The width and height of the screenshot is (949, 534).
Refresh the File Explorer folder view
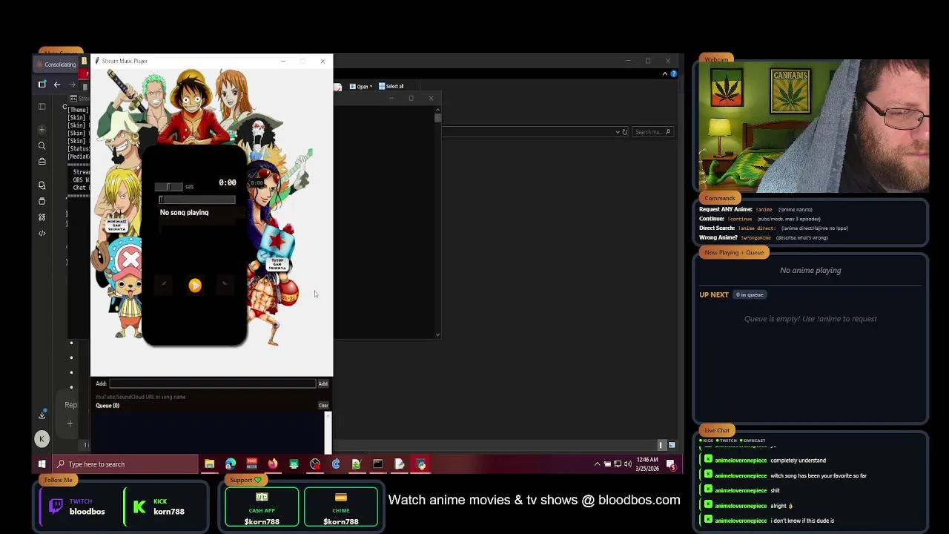pos(624,132)
